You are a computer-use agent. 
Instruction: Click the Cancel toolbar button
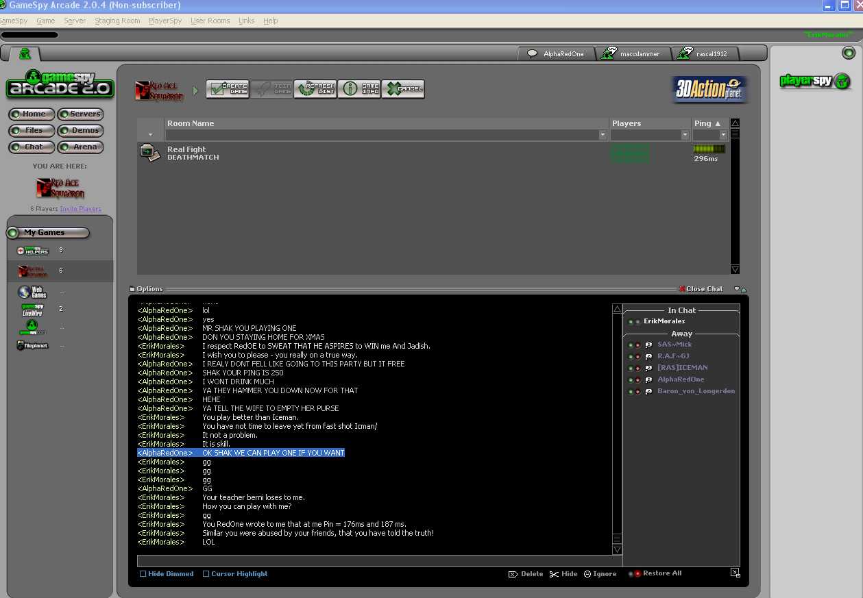click(x=403, y=89)
